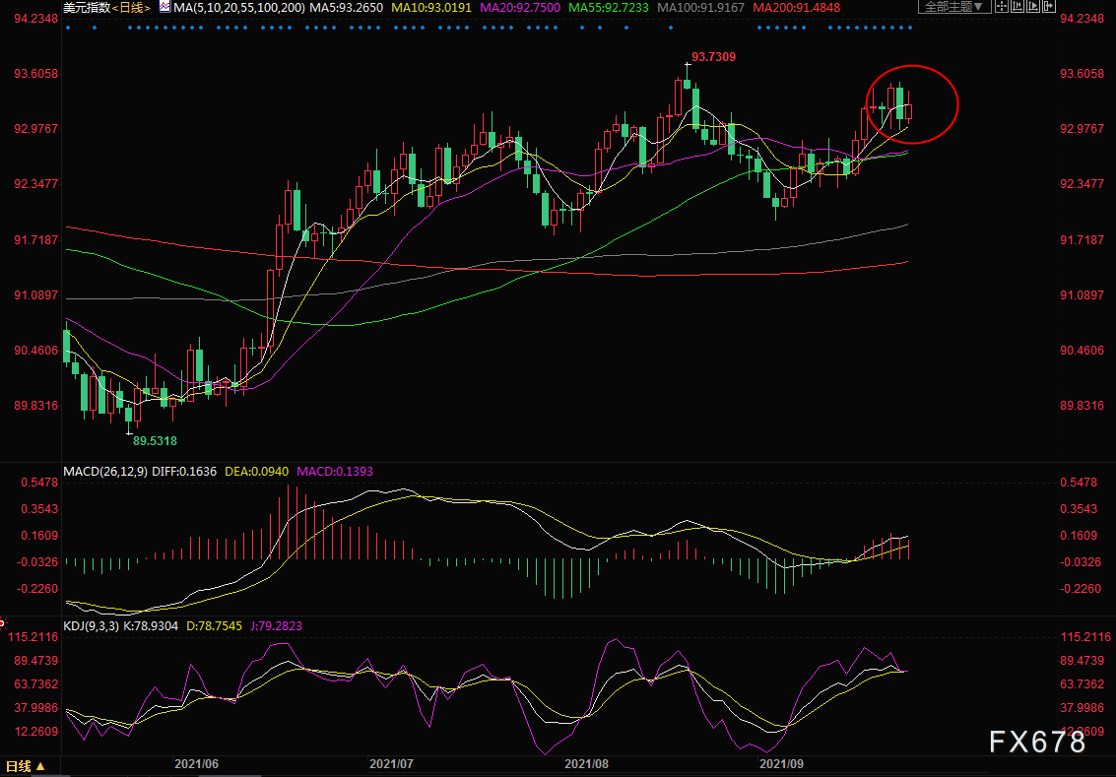This screenshot has width=1116, height=777.
Task: Click the 2021/08 date on time axis
Action: click(586, 762)
